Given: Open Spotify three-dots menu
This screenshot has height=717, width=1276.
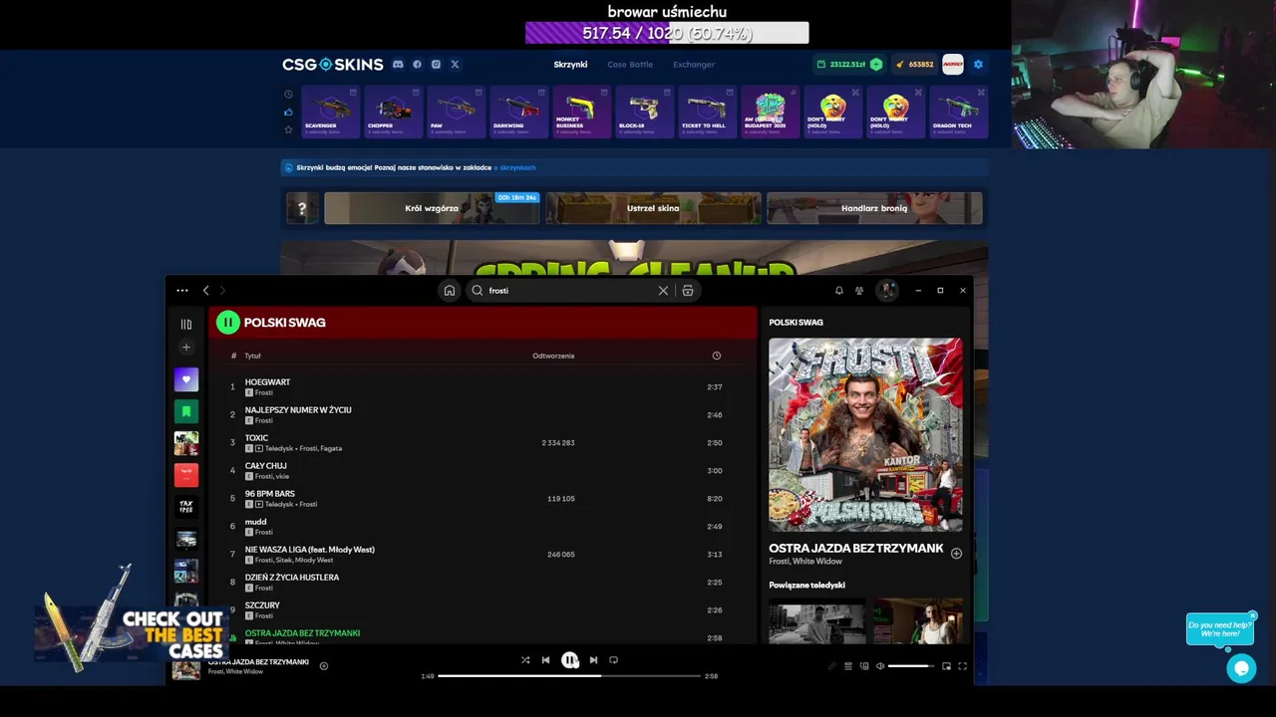Looking at the screenshot, I should point(182,291).
